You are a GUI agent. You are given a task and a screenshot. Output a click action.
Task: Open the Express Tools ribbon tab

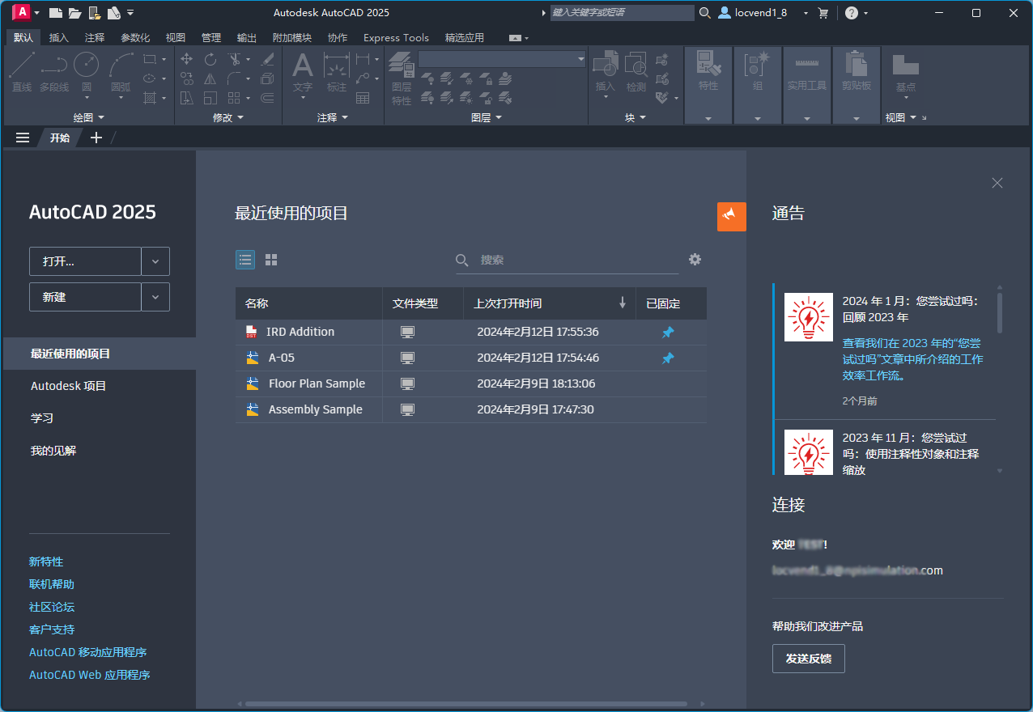(x=396, y=38)
